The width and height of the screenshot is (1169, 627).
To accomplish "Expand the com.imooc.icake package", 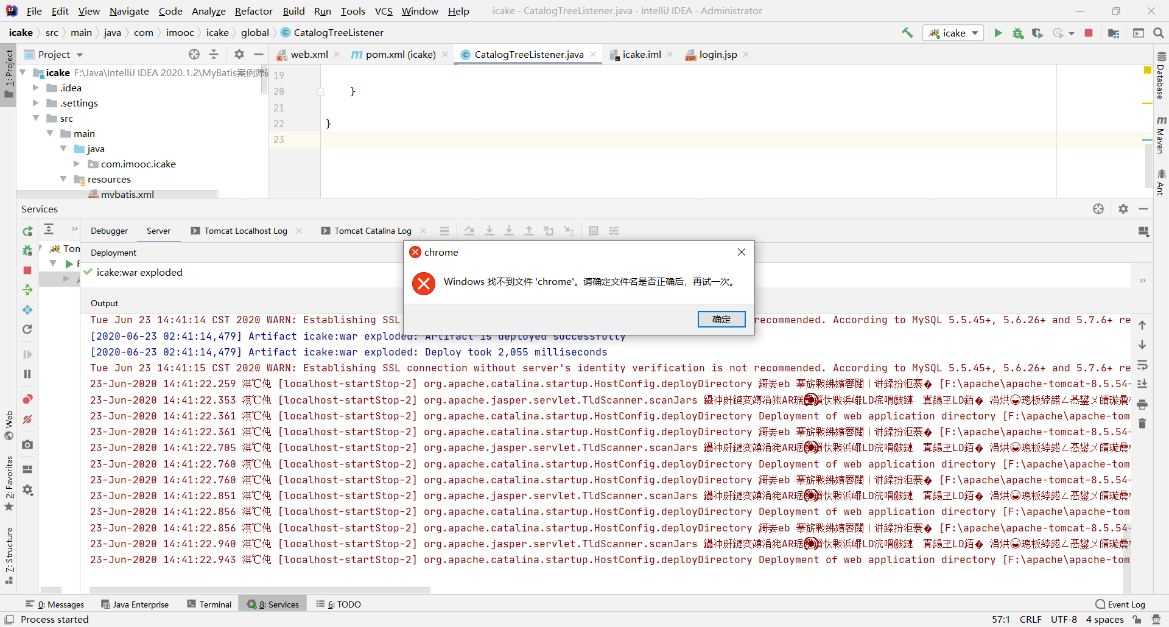I will [x=77, y=164].
